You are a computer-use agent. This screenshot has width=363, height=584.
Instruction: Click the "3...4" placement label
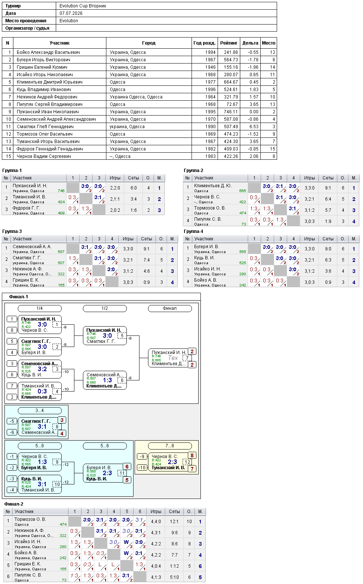[39, 411]
